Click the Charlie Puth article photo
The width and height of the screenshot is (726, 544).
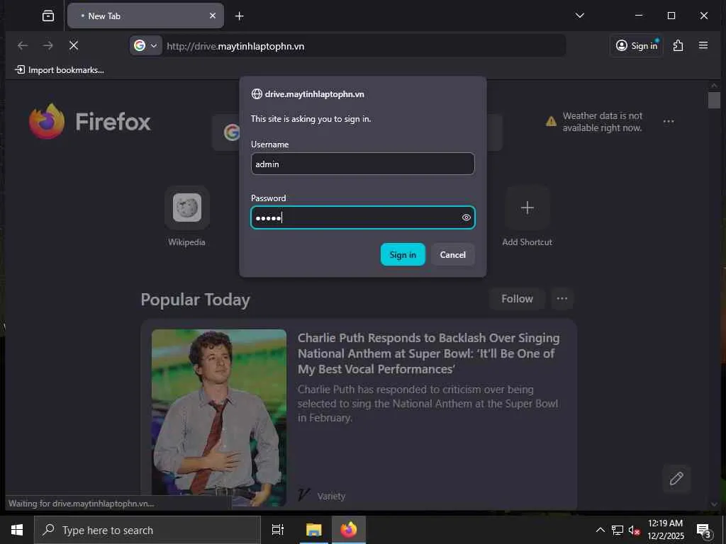pos(219,417)
